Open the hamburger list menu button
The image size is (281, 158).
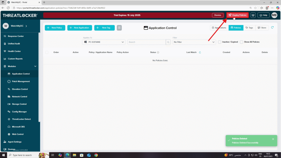point(119,28)
